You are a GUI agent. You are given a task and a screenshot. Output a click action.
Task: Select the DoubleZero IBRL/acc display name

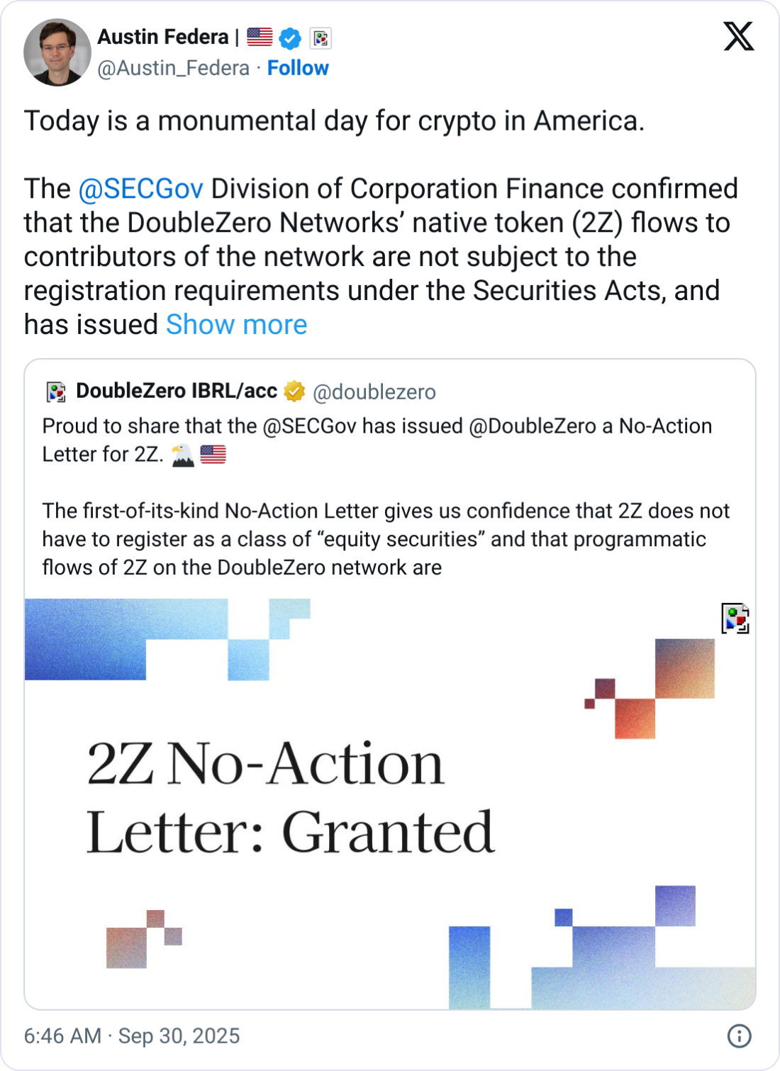(x=177, y=390)
